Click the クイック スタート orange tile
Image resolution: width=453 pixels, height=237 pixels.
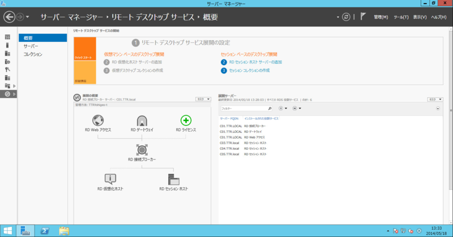click(x=85, y=49)
